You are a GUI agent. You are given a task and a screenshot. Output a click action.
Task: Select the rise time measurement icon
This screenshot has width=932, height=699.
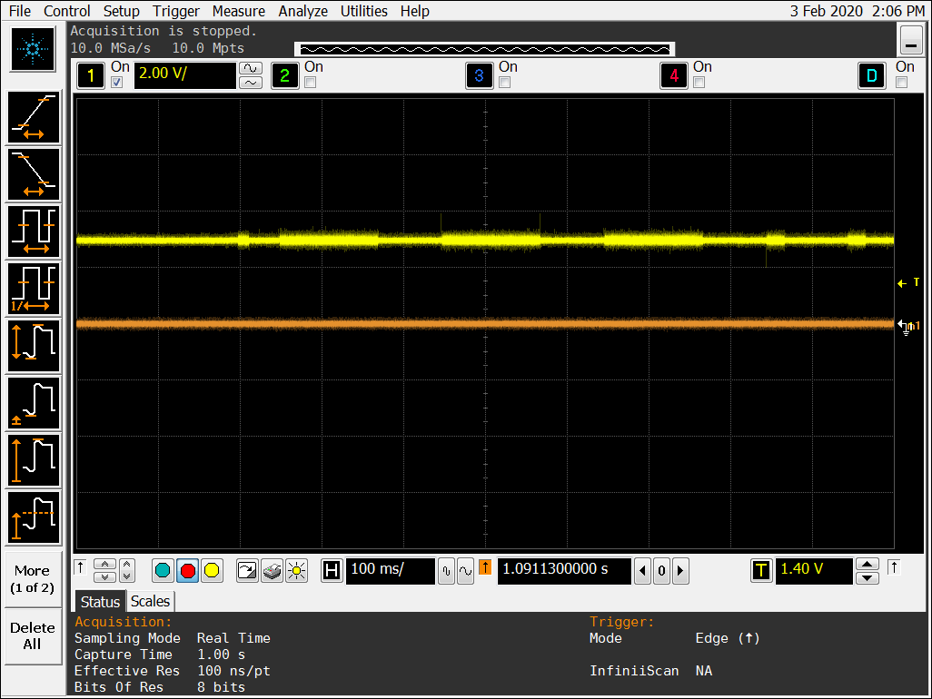(x=34, y=117)
